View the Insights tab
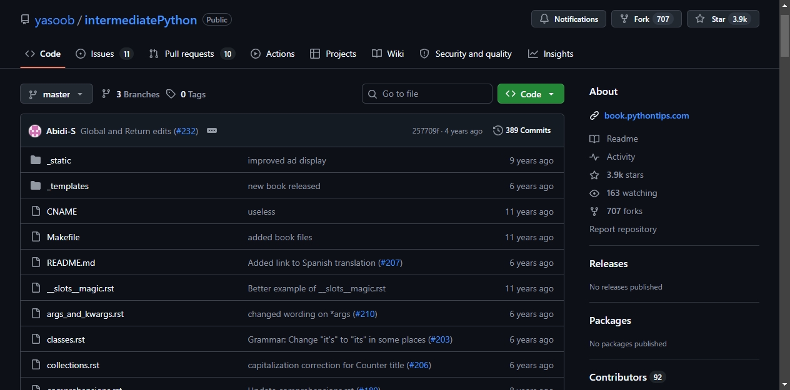This screenshot has width=790, height=390. [x=551, y=54]
